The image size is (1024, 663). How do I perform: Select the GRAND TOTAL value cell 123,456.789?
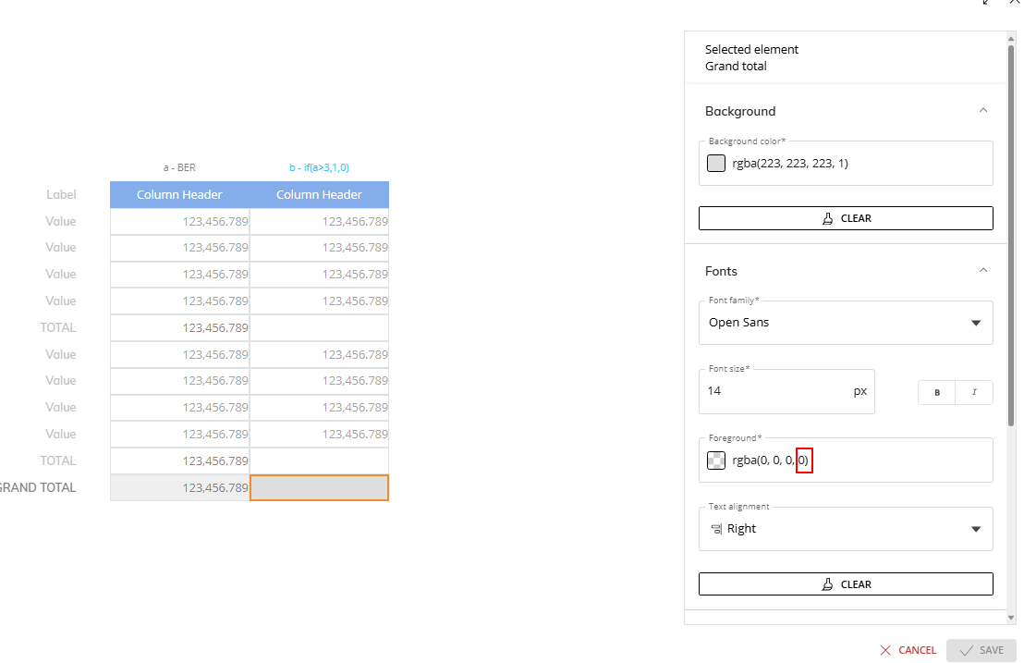click(x=179, y=488)
